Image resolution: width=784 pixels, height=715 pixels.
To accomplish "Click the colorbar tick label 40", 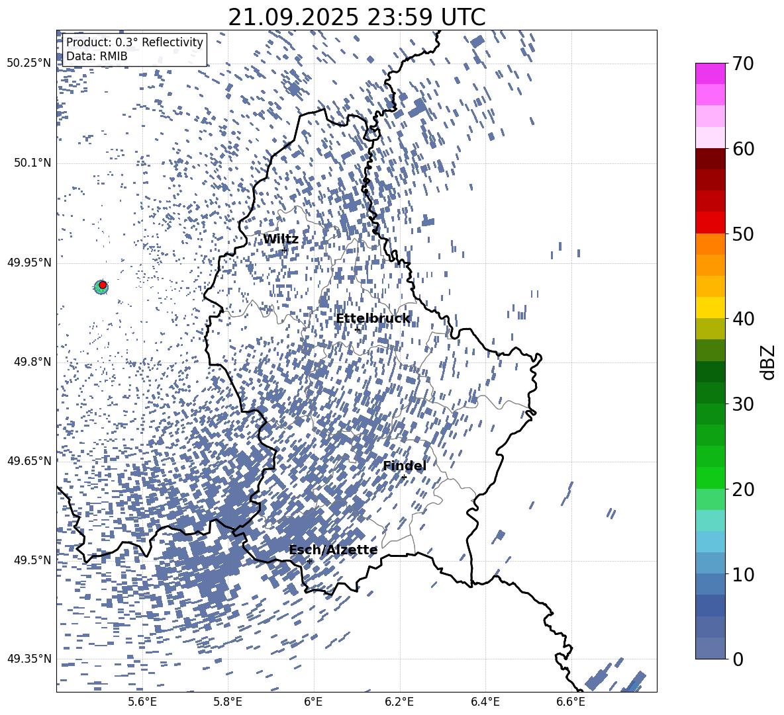I will point(743,319).
